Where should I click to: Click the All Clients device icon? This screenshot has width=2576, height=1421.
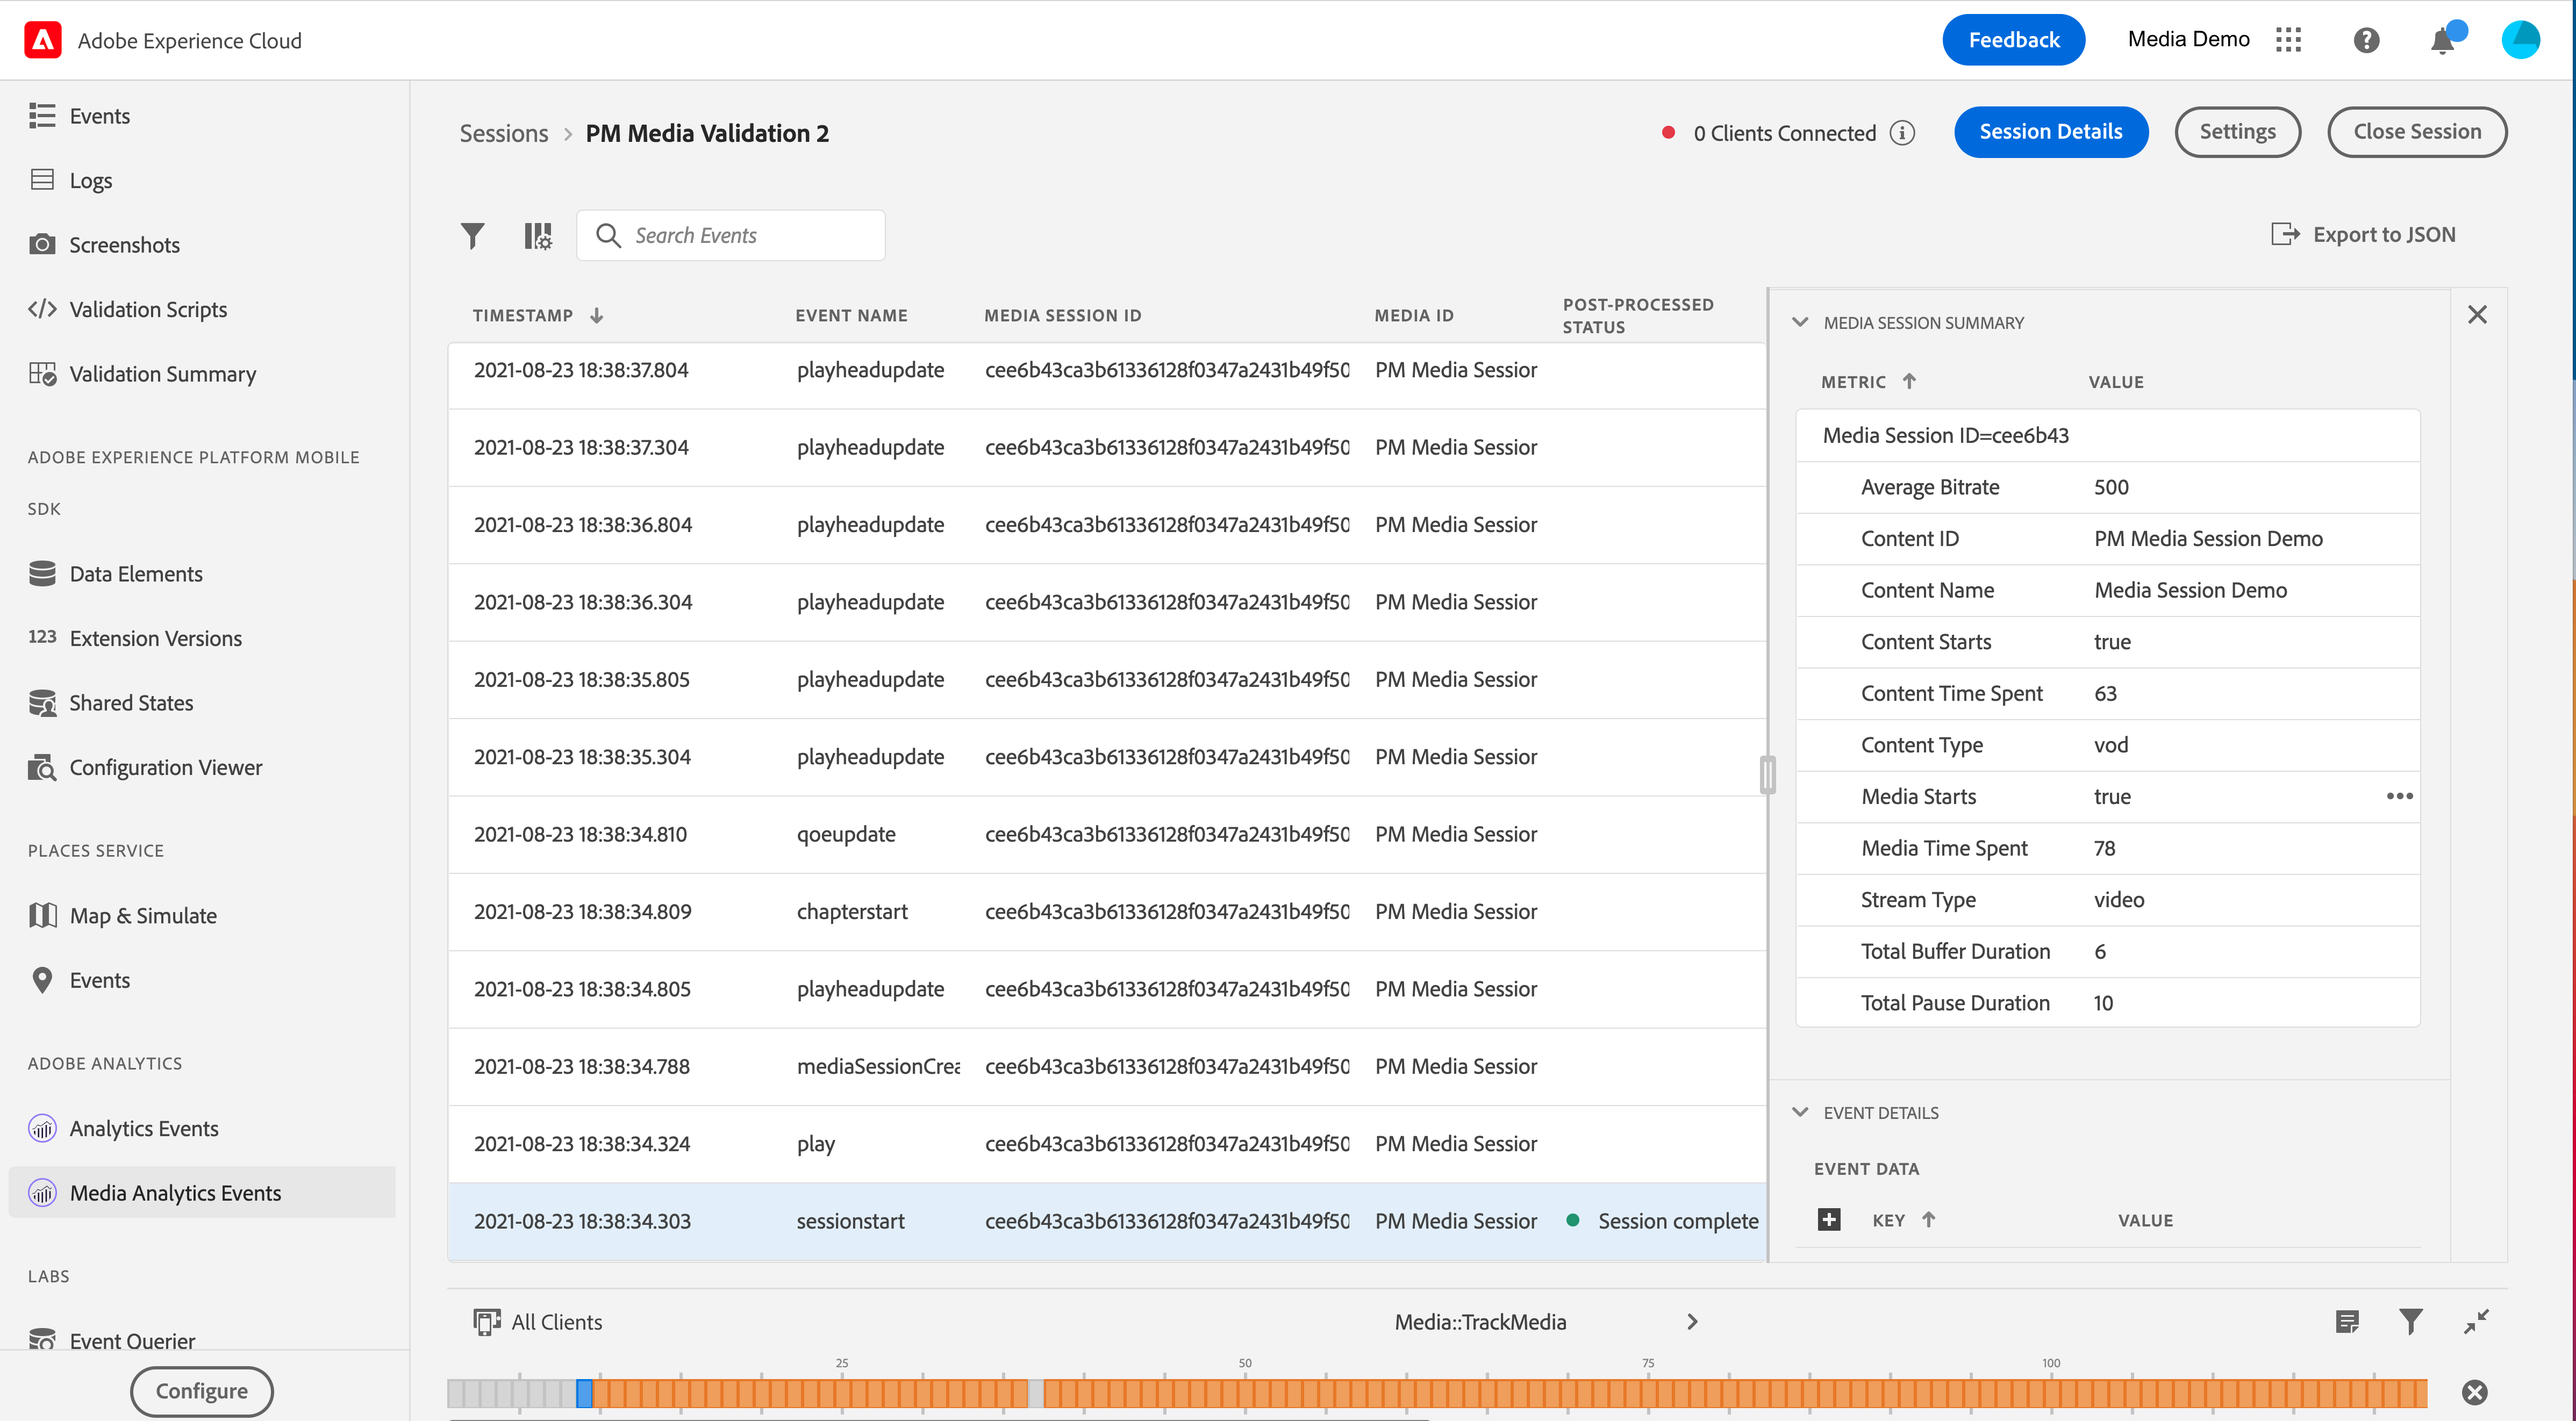[x=487, y=1322]
